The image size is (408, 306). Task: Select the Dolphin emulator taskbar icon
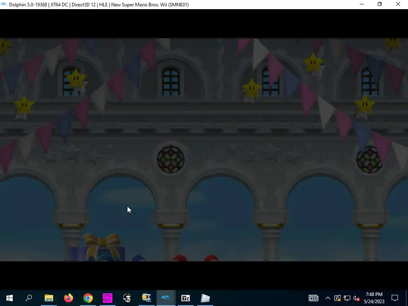(166, 298)
